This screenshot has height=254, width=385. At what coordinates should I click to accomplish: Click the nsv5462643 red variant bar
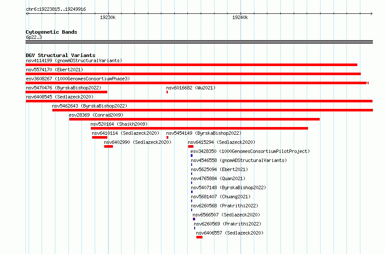pos(213,110)
